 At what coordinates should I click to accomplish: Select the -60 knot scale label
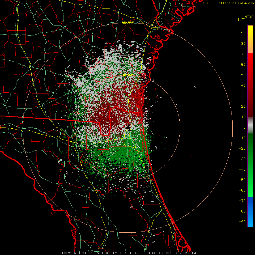pyautogui.click(x=242, y=190)
